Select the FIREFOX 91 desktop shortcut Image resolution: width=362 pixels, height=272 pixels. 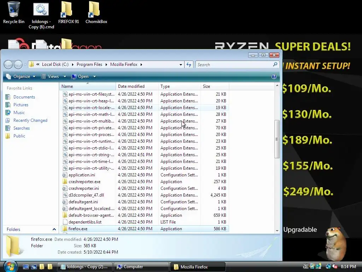[68, 13]
